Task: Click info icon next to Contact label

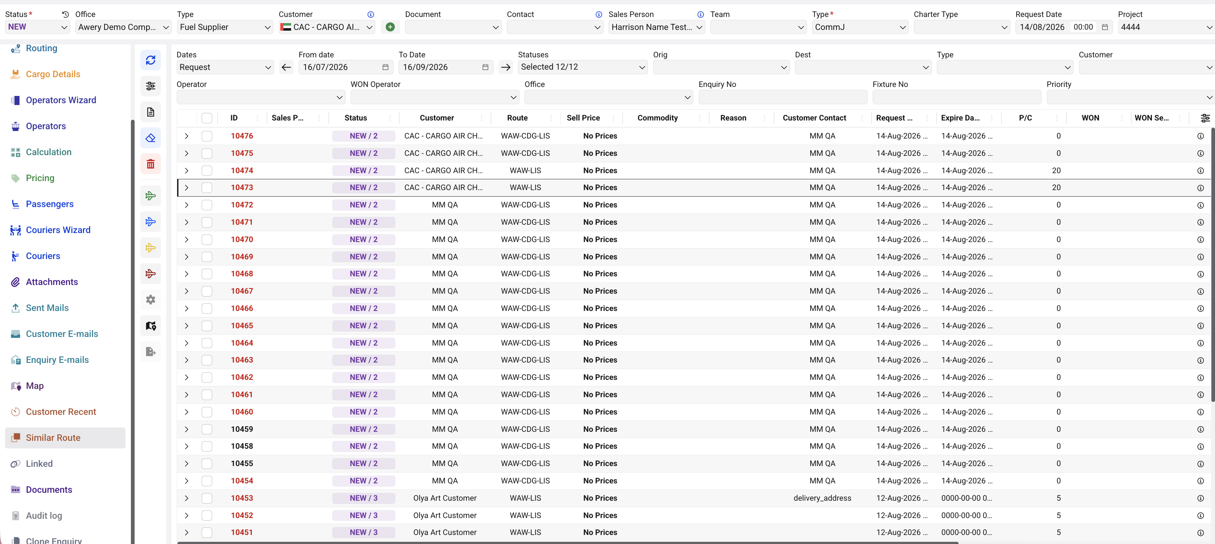Action: tap(598, 15)
